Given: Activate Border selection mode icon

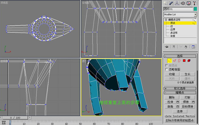Looking at the screenshot, I should (179, 61).
